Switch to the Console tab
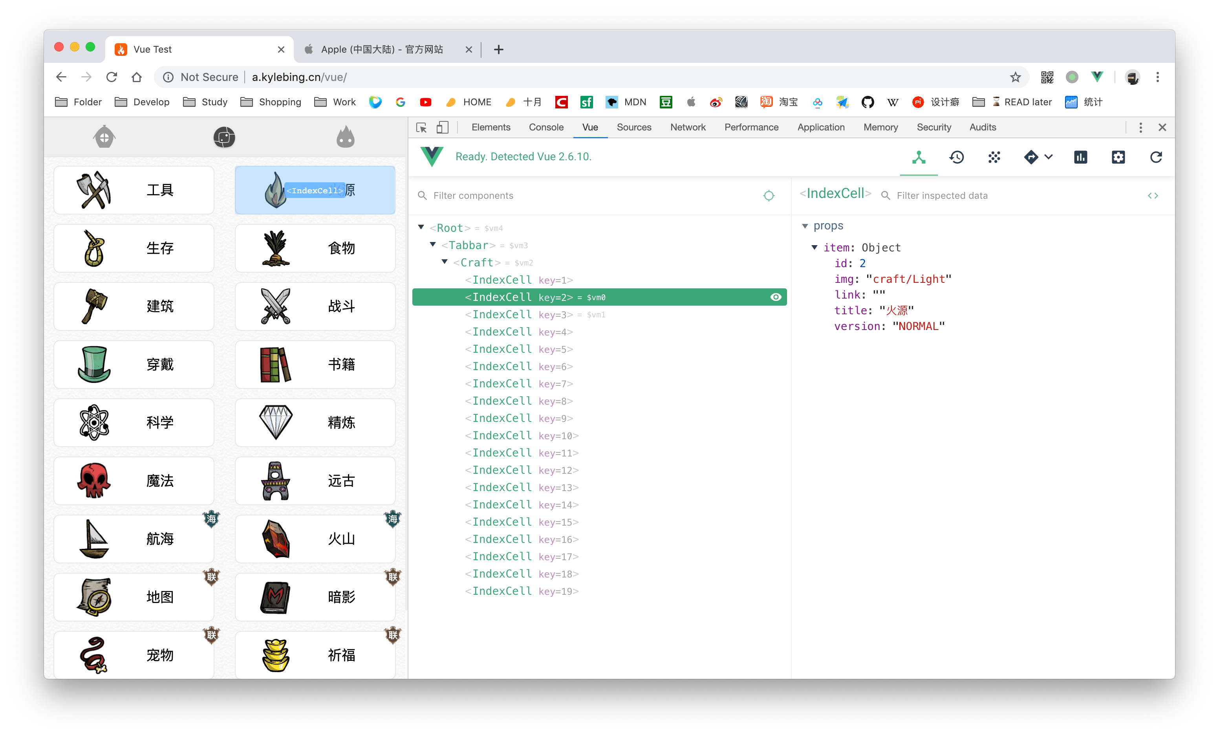 point(545,127)
